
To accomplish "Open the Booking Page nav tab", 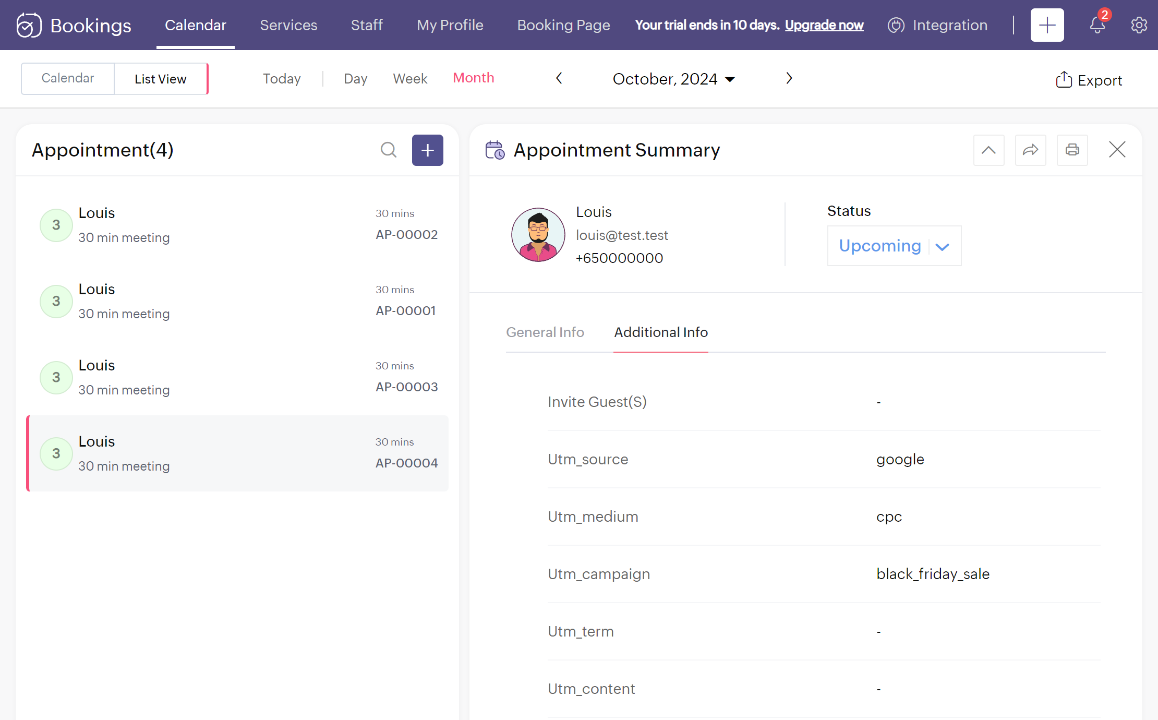I will (563, 25).
